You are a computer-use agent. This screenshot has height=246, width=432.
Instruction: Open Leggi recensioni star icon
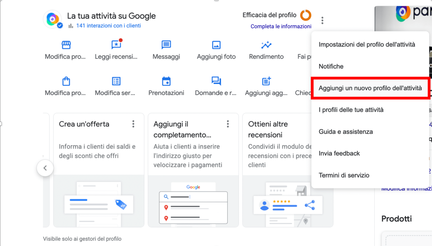click(116, 45)
